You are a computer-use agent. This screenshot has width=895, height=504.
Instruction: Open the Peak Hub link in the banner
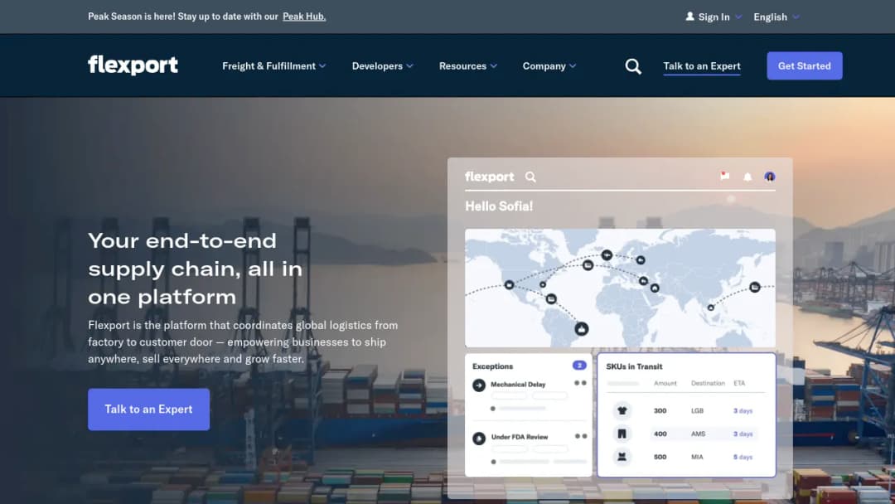coord(304,17)
